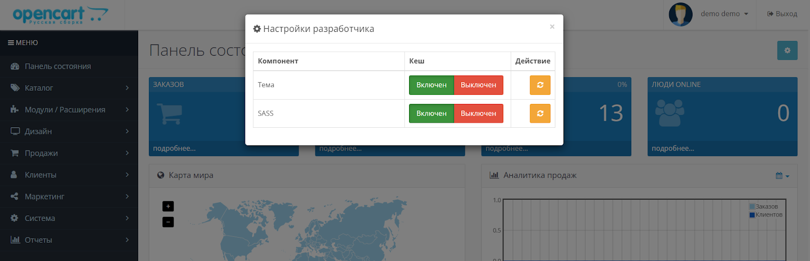Screen dimensions: 810x261
Task: Click the refresh icon for Тема cache
Action: pyautogui.click(x=540, y=85)
